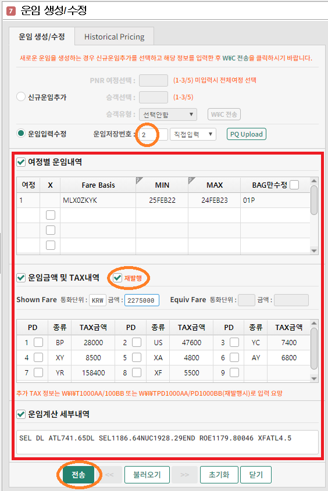Click the PQ Upload button

tap(247, 134)
